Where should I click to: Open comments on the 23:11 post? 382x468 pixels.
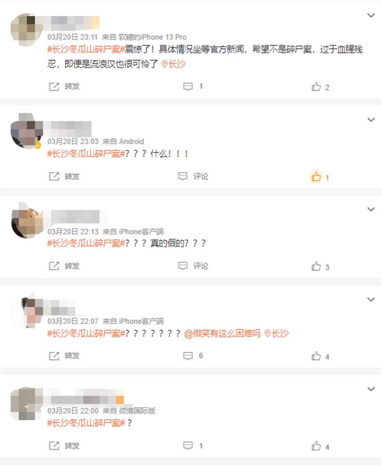pos(193,86)
